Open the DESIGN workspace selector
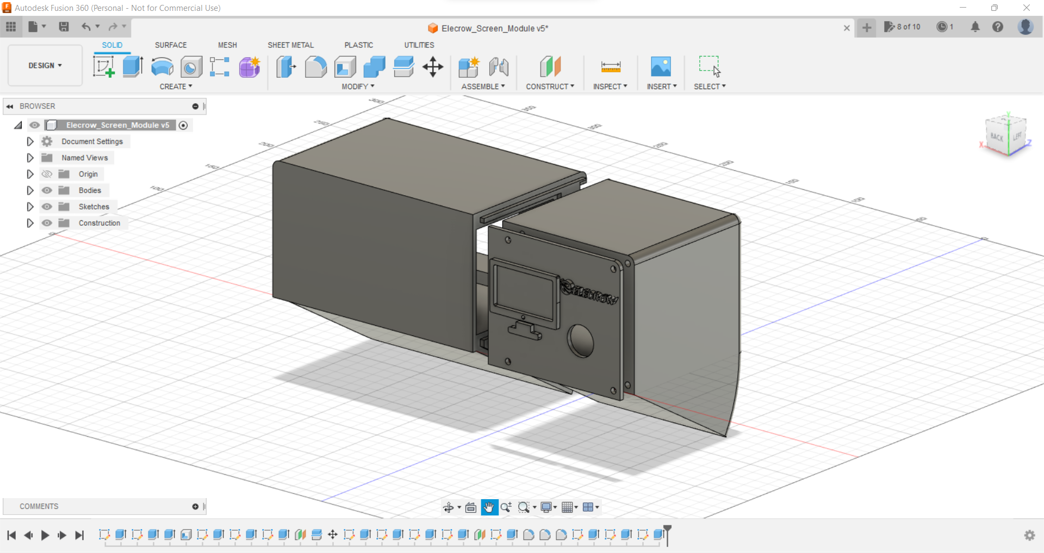Viewport: 1044px width, 553px height. pos(45,65)
